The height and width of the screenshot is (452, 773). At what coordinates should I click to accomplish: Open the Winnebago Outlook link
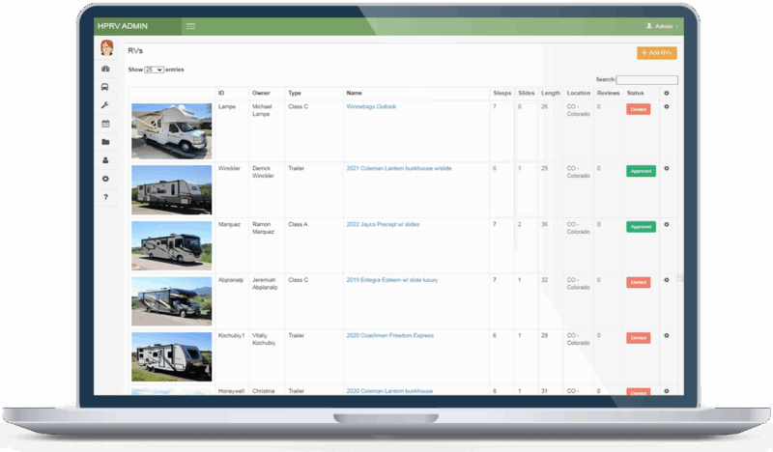click(371, 106)
